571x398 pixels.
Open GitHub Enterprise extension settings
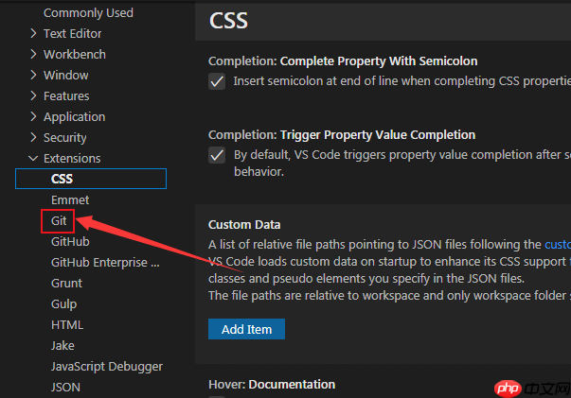pyautogui.click(x=105, y=263)
